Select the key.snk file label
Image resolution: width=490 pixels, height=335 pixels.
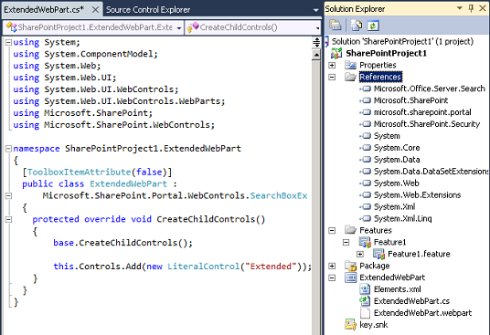pyautogui.click(x=374, y=325)
